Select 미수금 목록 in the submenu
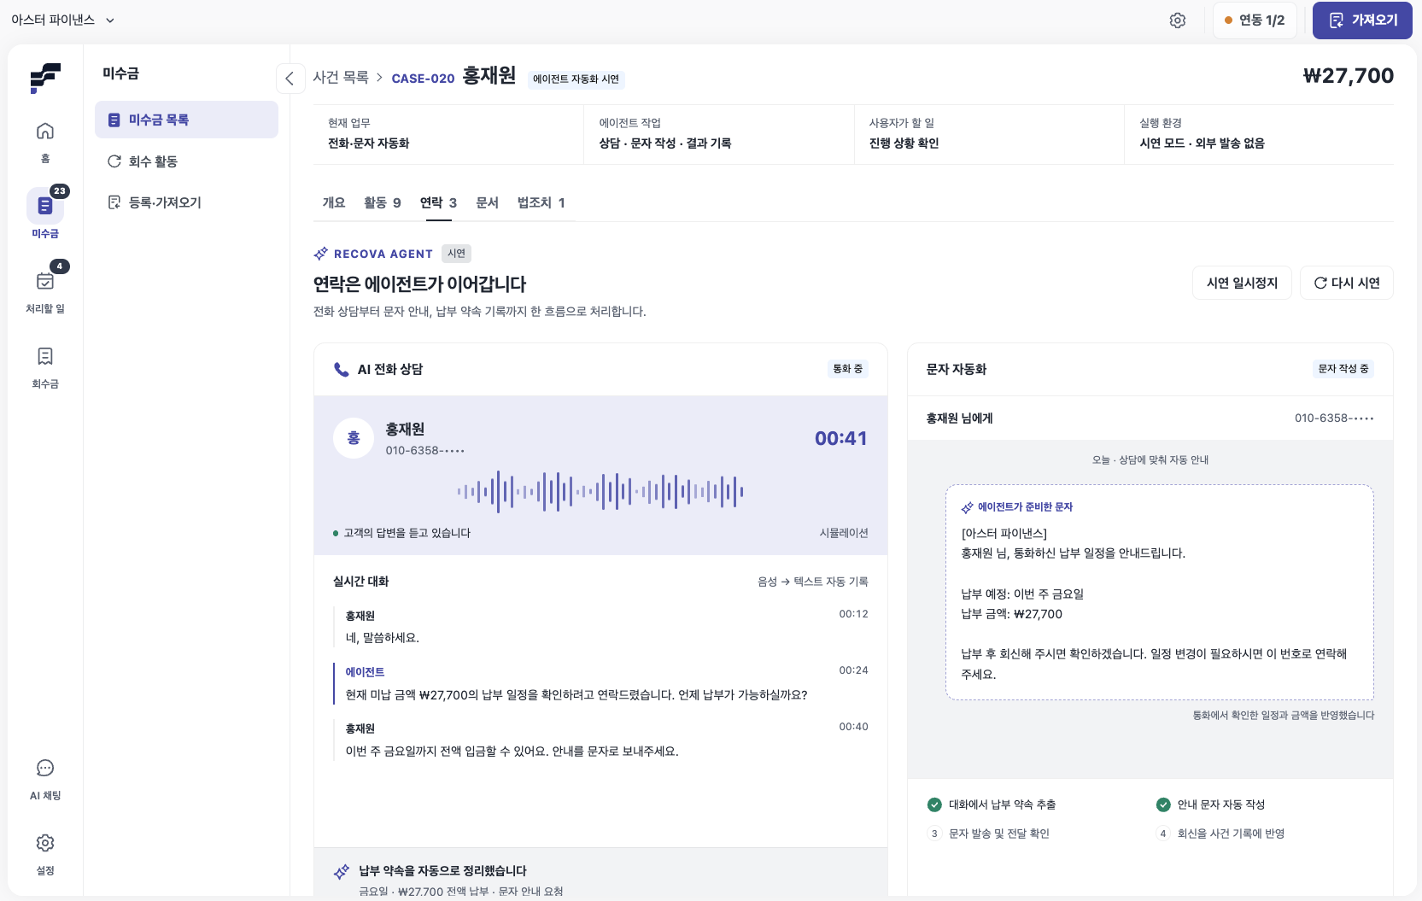The image size is (1422, 901). (186, 120)
